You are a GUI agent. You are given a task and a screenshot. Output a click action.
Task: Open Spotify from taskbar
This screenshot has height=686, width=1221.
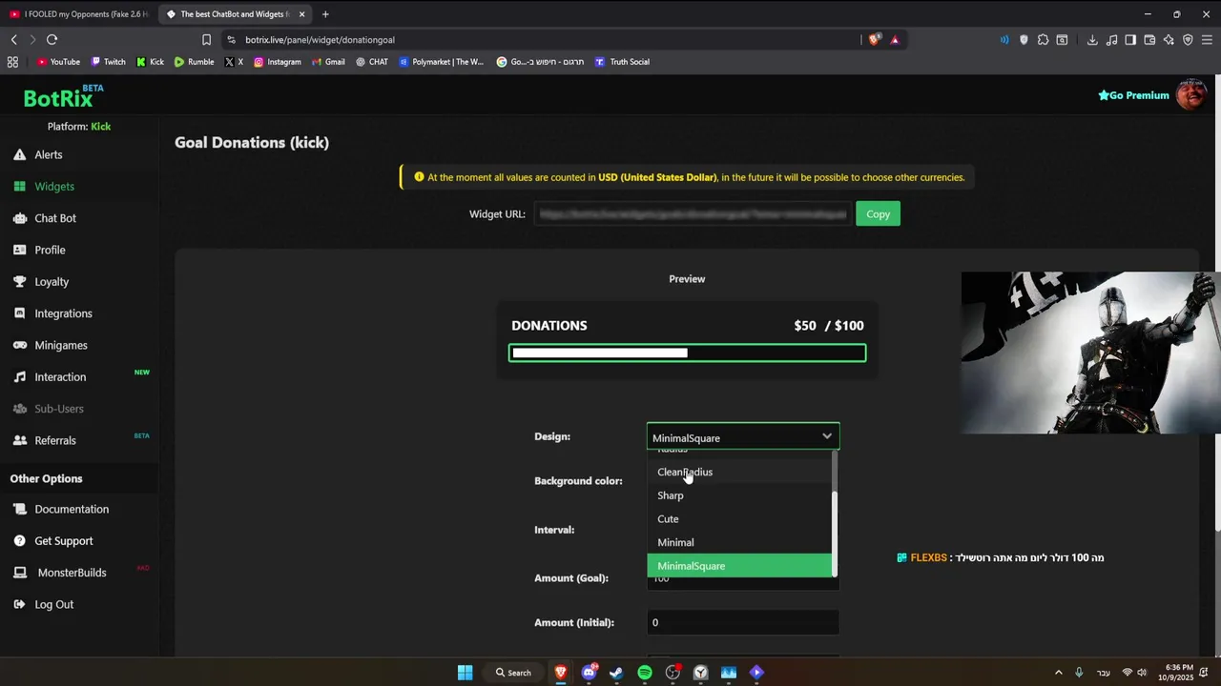coord(645,673)
